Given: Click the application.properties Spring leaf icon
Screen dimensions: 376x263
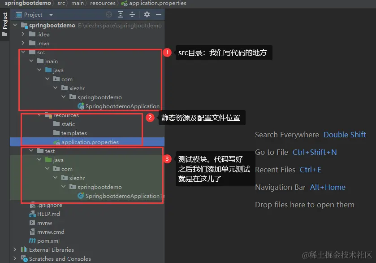Looking at the screenshot, I should click(x=56, y=142).
